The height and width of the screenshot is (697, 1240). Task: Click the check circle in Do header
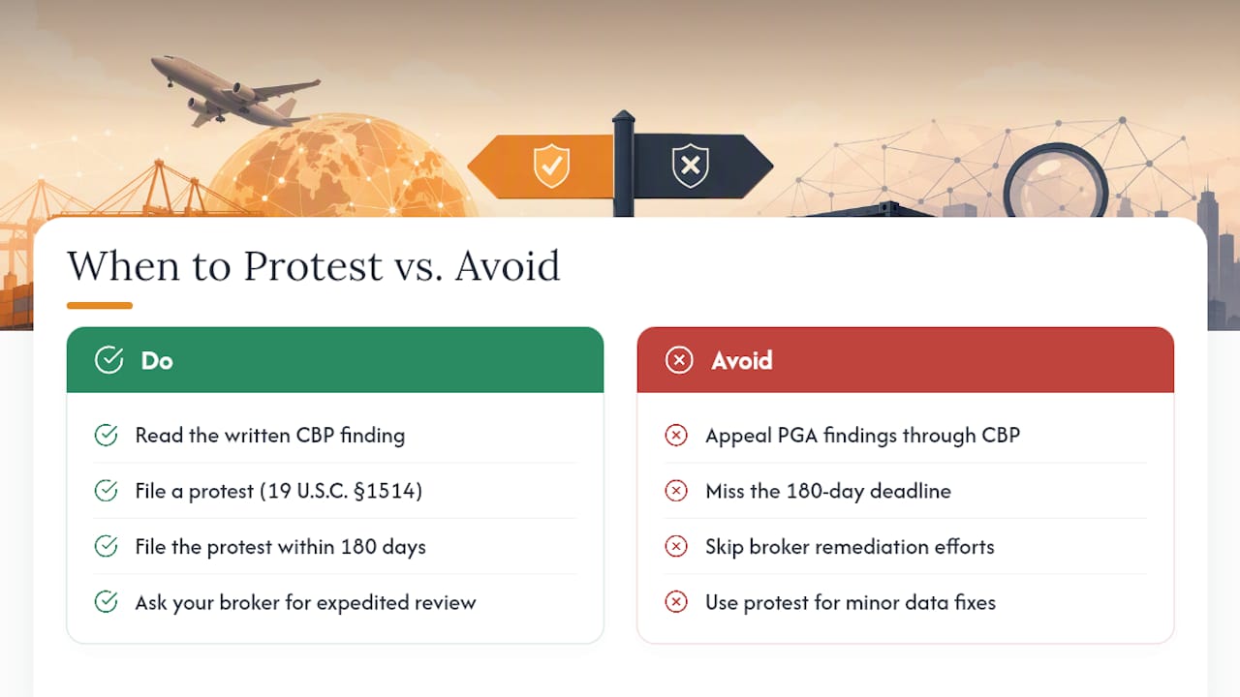pyautogui.click(x=108, y=360)
